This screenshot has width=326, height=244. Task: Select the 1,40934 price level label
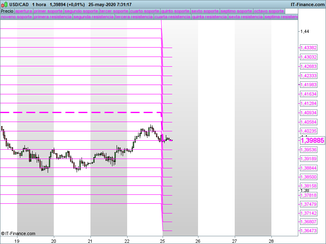(308, 113)
